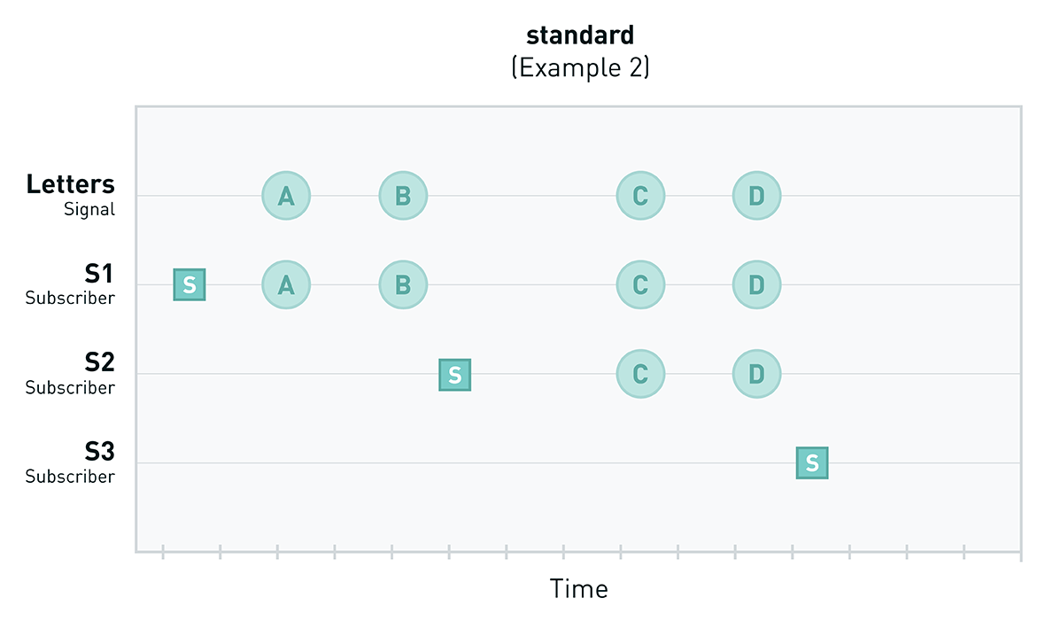Click the Time axis label

pos(578,589)
